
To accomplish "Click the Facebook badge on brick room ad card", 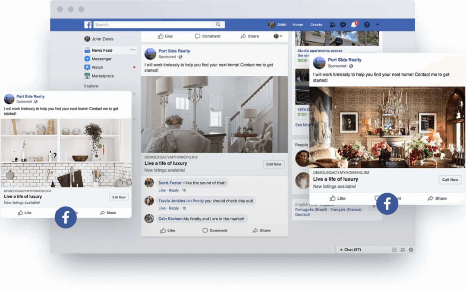I will tap(387, 203).
